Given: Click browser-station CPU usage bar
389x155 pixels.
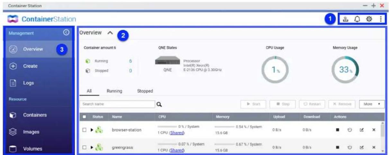Looking at the screenshot, I should click(x=167, y=127).
